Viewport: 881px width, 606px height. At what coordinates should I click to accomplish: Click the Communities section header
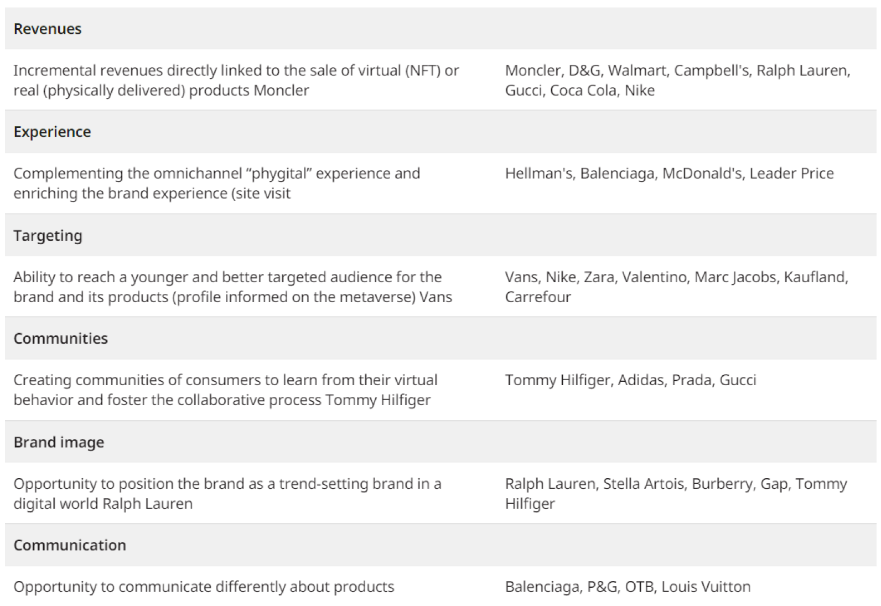click(60, 338)
